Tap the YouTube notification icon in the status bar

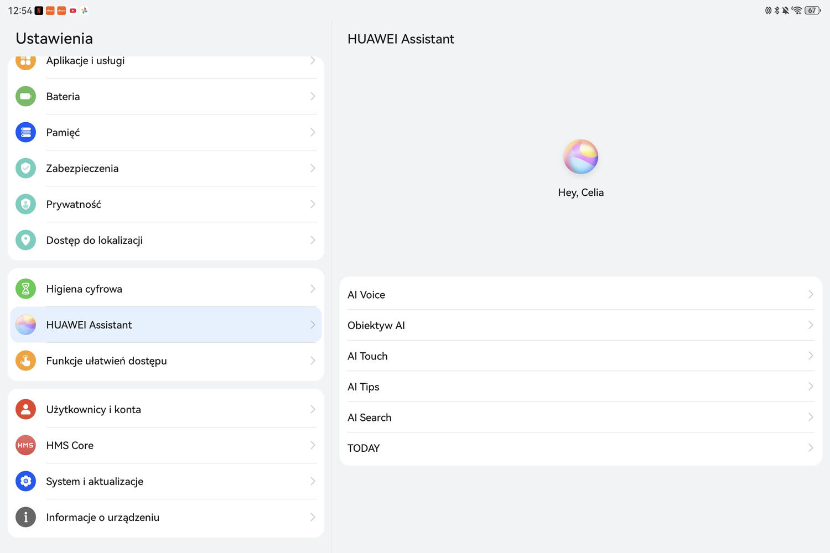point(73,11)
